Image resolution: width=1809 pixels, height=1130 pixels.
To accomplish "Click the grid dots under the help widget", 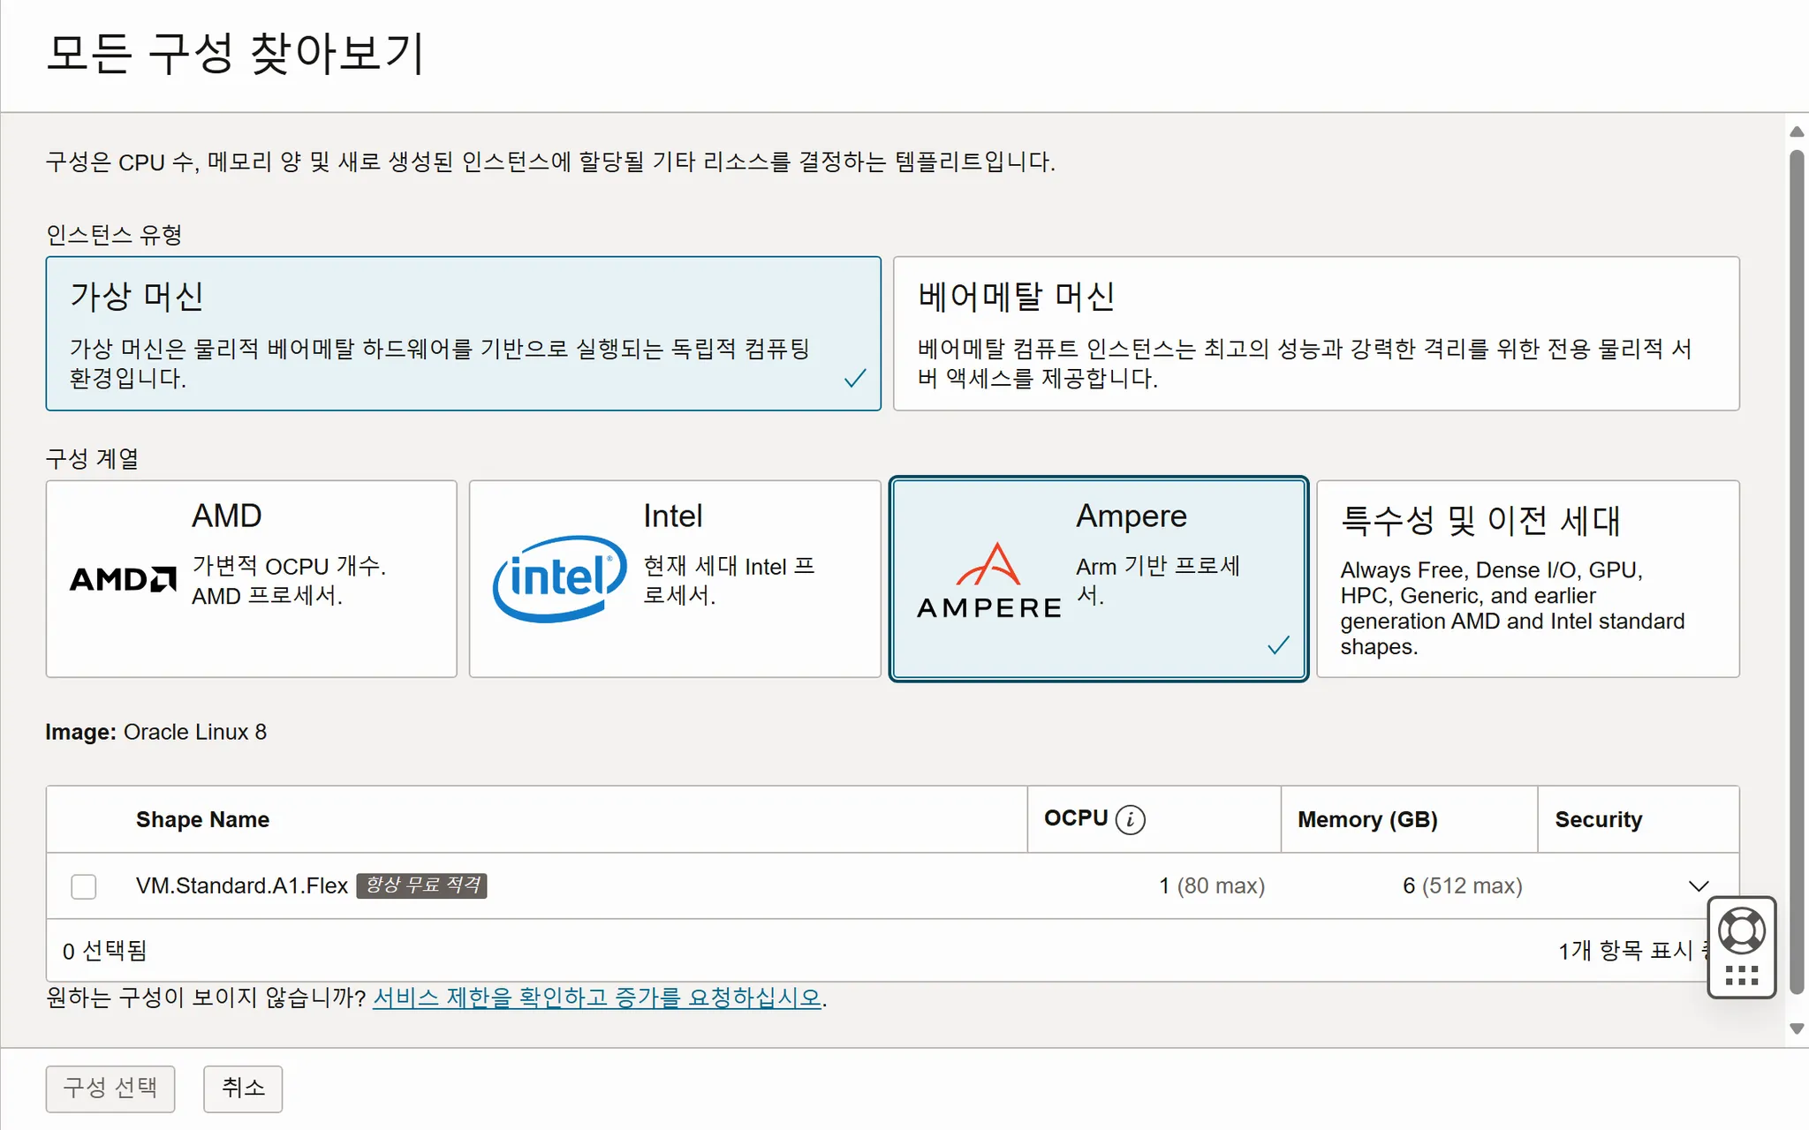I will [1741, 976].
